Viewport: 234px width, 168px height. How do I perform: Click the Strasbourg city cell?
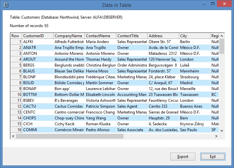194,77
